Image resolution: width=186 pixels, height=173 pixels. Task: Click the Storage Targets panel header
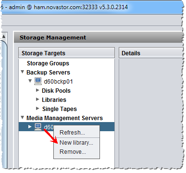pos(66,53)
